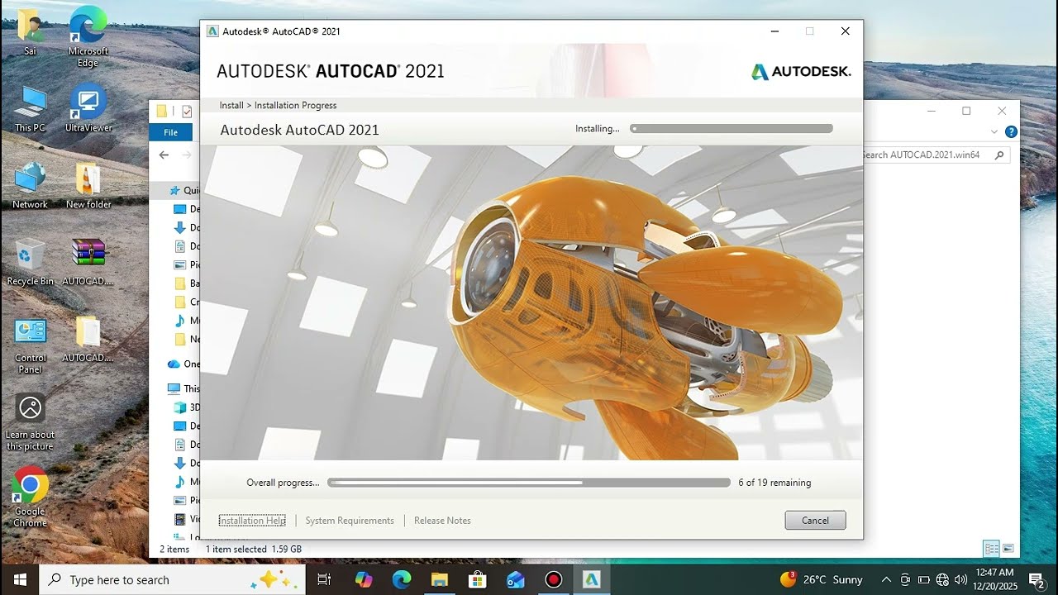Image resolution: width=1058 pixels, height=595 pixels.
Task: Open the System Requirements link
Action: tap(350, 521)
